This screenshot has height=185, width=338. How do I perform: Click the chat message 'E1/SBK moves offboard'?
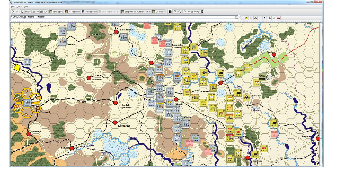28,17
